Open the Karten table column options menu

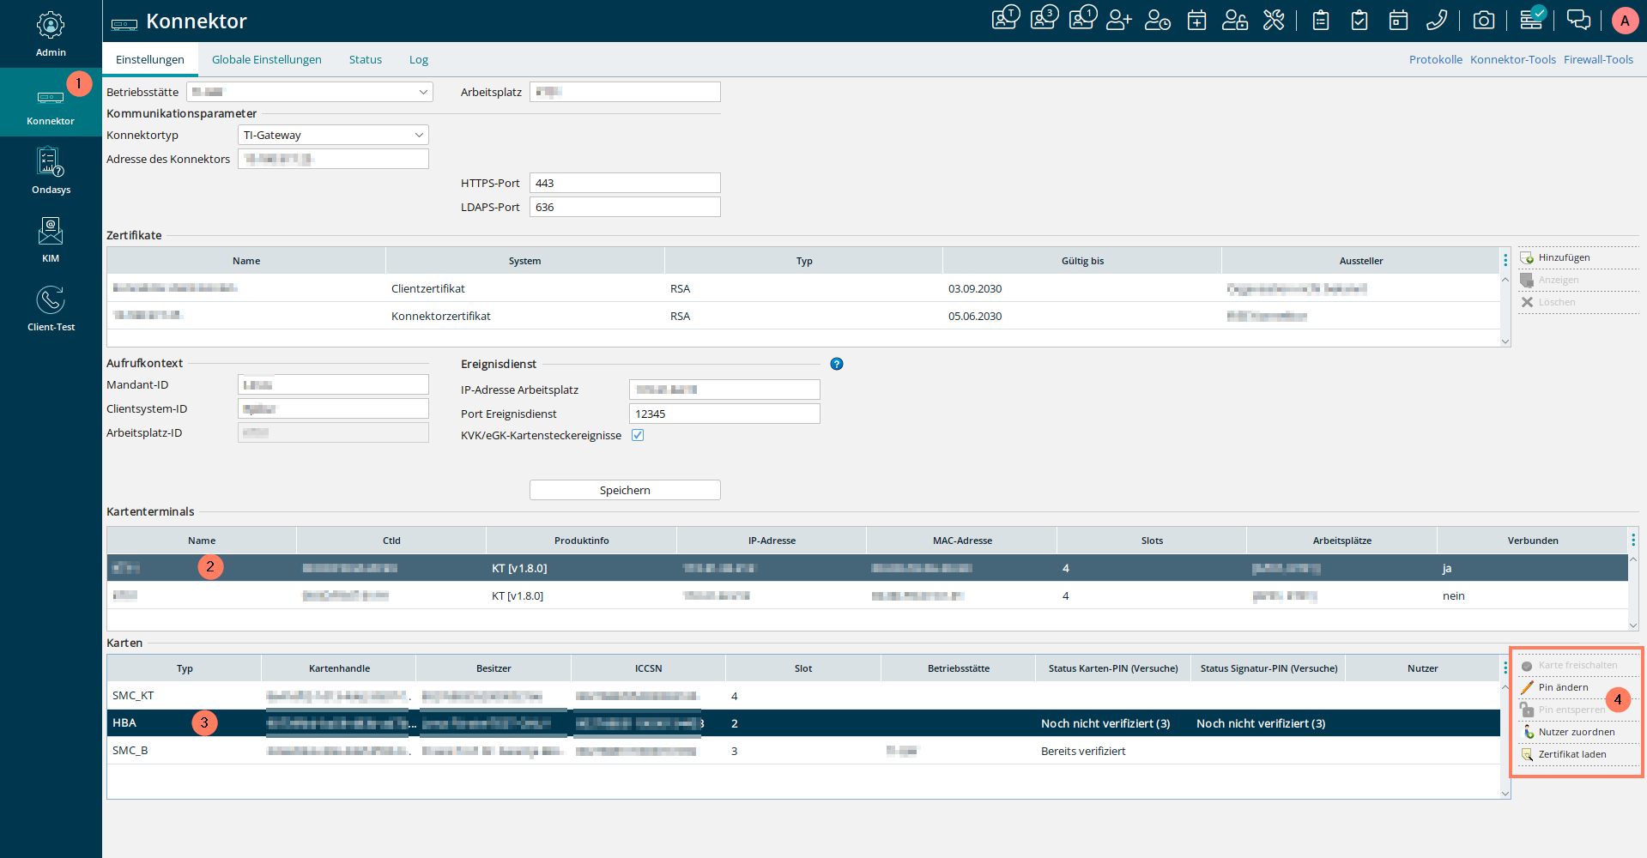[1505, 668]
